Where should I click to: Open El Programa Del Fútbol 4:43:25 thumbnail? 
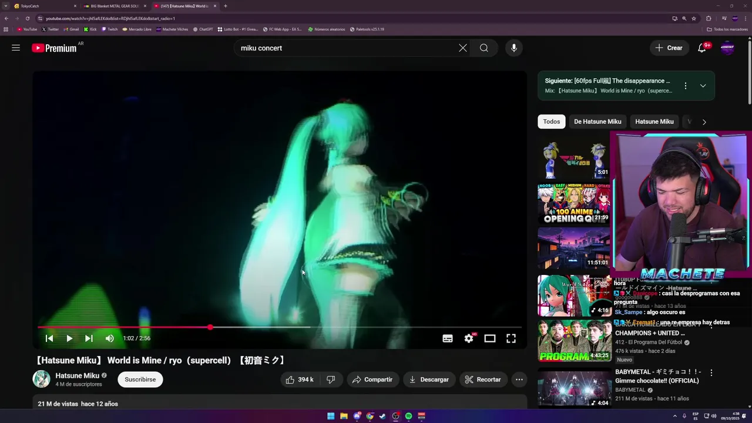pyautogui.click(x=574, y=341)
